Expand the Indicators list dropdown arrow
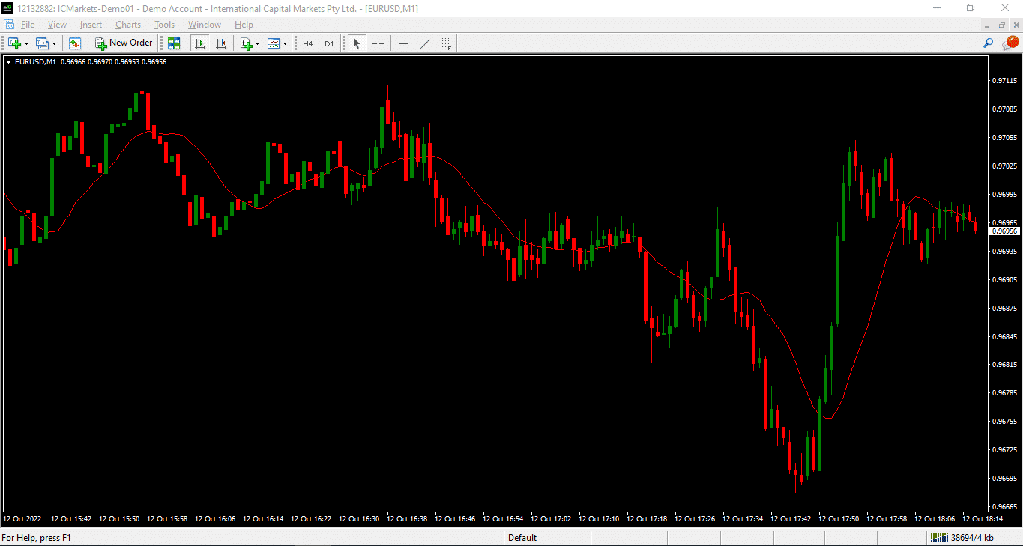 click(x=258, y=44)
